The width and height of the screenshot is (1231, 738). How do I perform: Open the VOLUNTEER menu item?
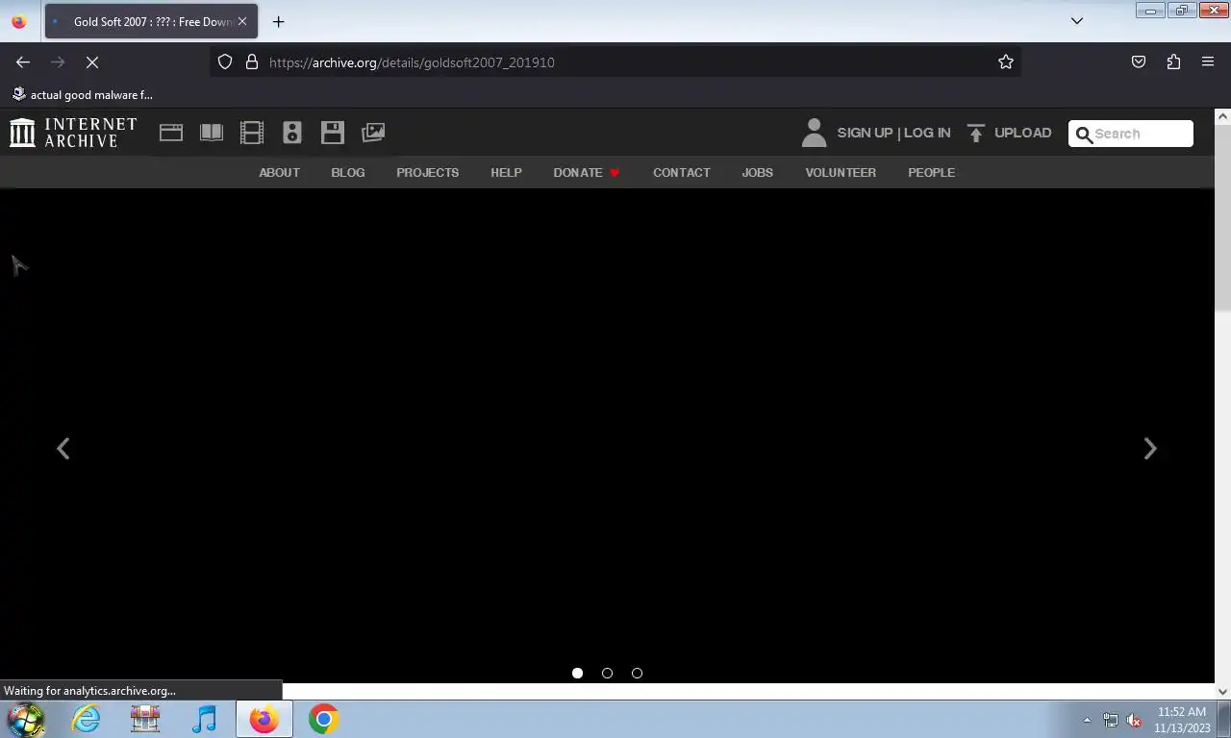coord(841,173)
